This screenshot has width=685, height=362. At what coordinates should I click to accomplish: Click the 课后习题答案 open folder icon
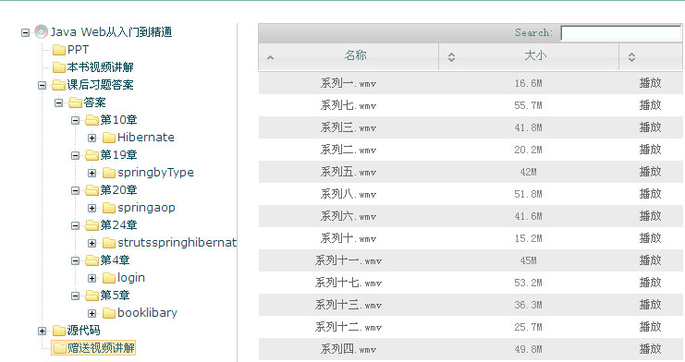58,85
